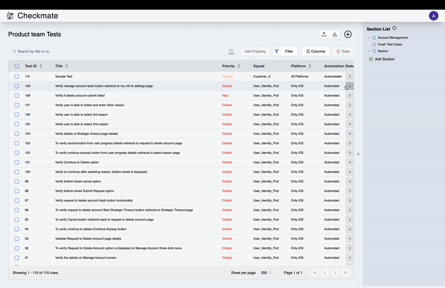Check the box for test 108
Image resolution: width=445 pixels, height=288 pixels.
point(17,95)
